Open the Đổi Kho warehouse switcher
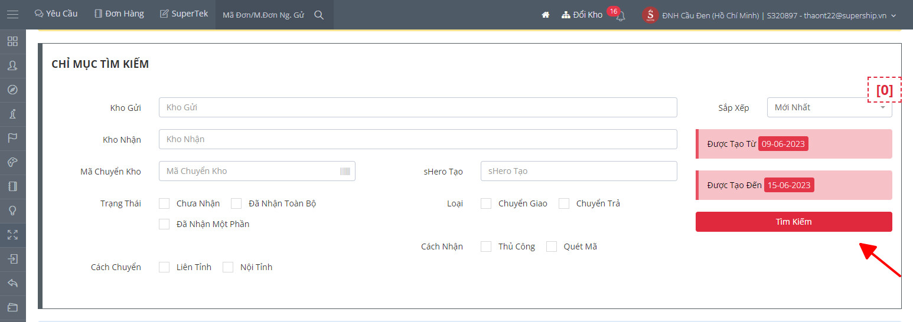The image size is (913, 322). [582, 15]
